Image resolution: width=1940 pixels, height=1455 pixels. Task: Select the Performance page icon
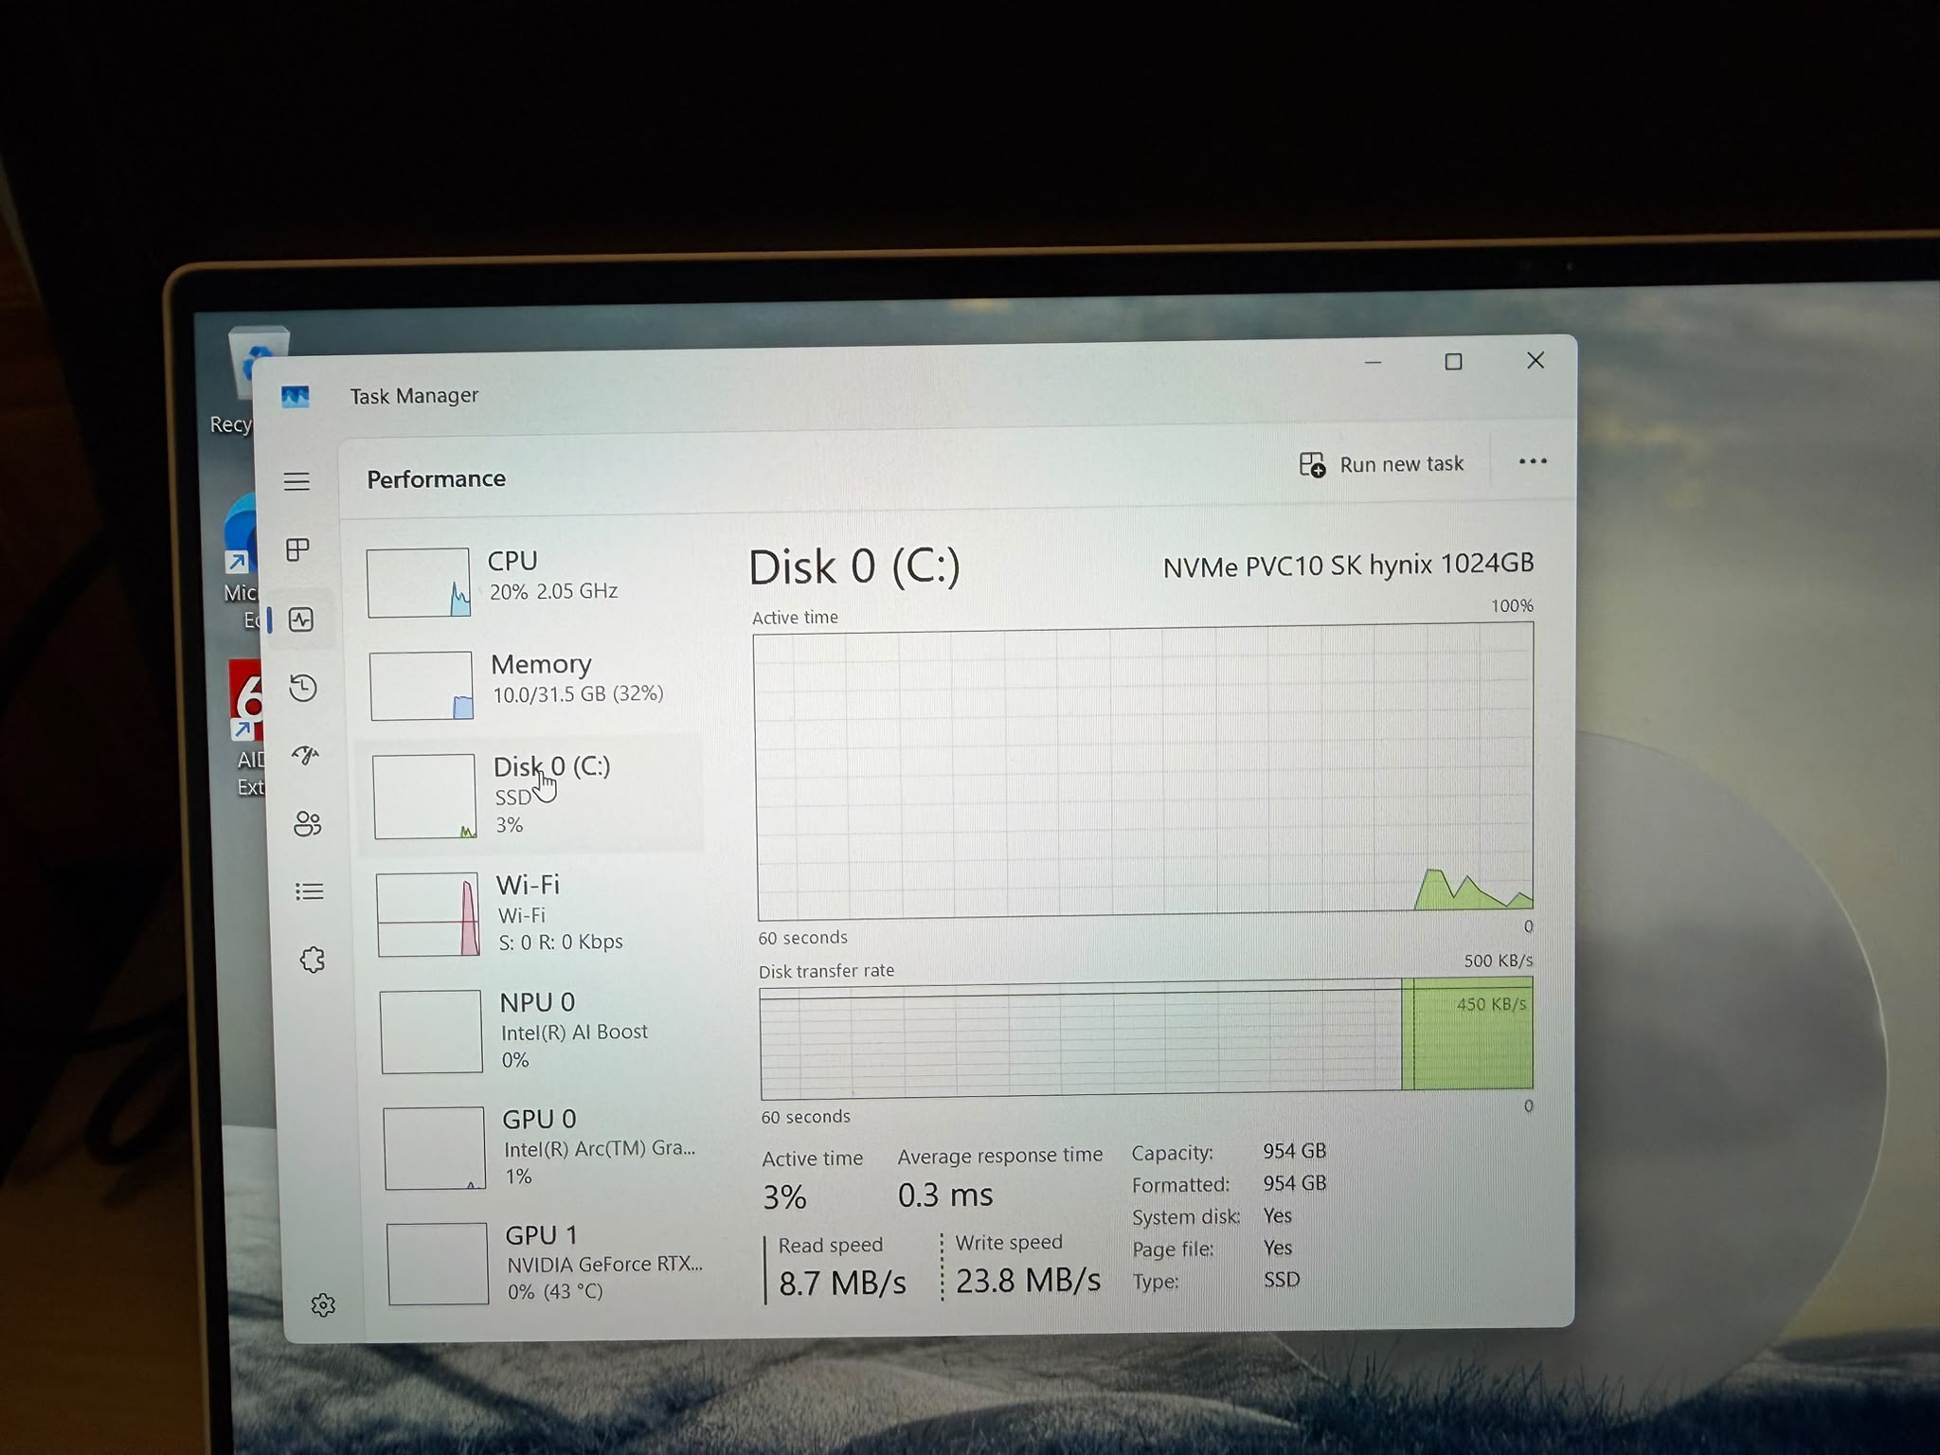(x=302, y=620)
